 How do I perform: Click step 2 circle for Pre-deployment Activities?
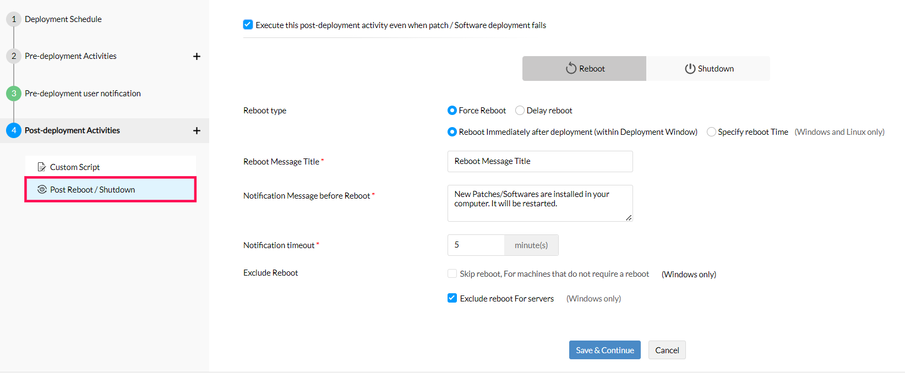tap(14, 56)
